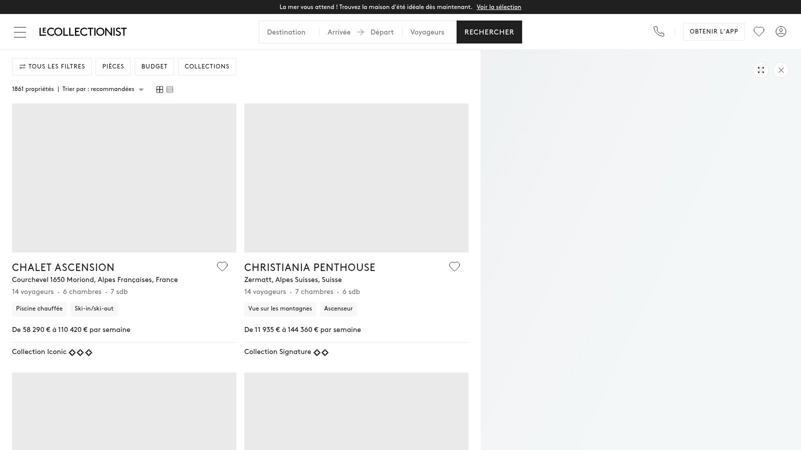This screenshot has height=450, width=801.
Task: Favorite Chalet Ascension with heart
Action: [x=222, y=266]
